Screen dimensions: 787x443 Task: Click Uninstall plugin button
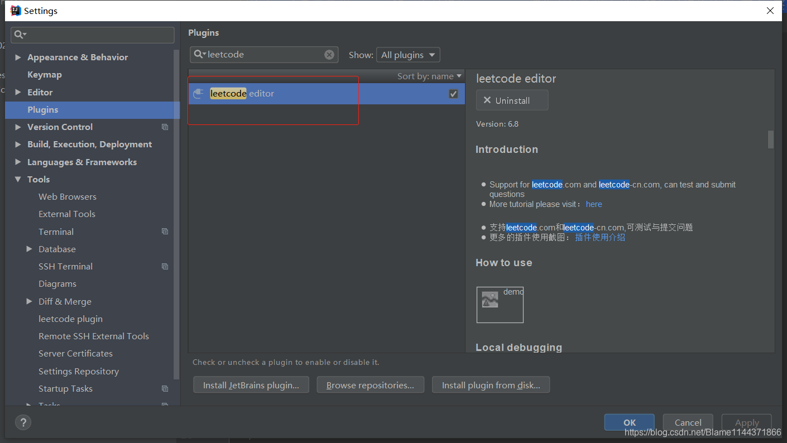click(x=512, y=100)
